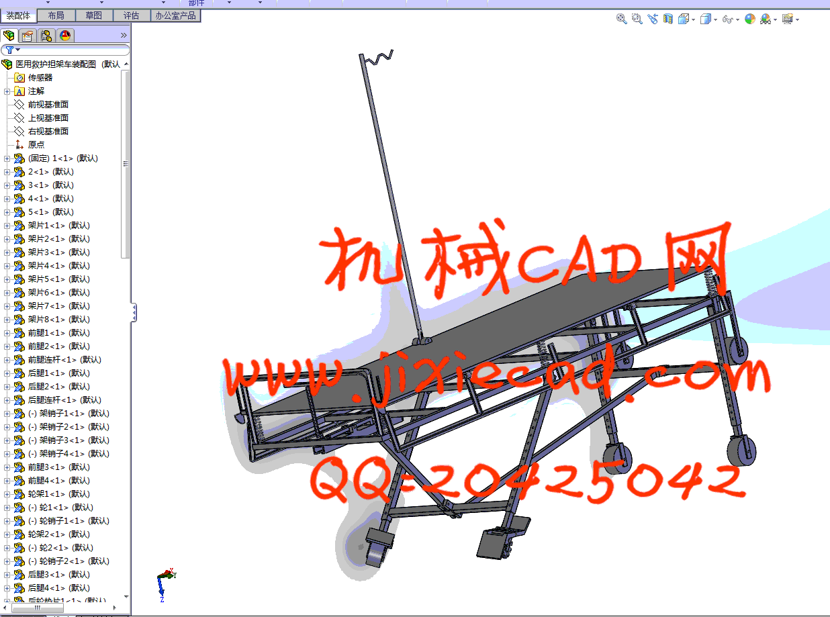Open the Hide/Show Items dropdown arrow
This screenshot has width=830, height=617.
pyautogui.click(x=737, y=20)
